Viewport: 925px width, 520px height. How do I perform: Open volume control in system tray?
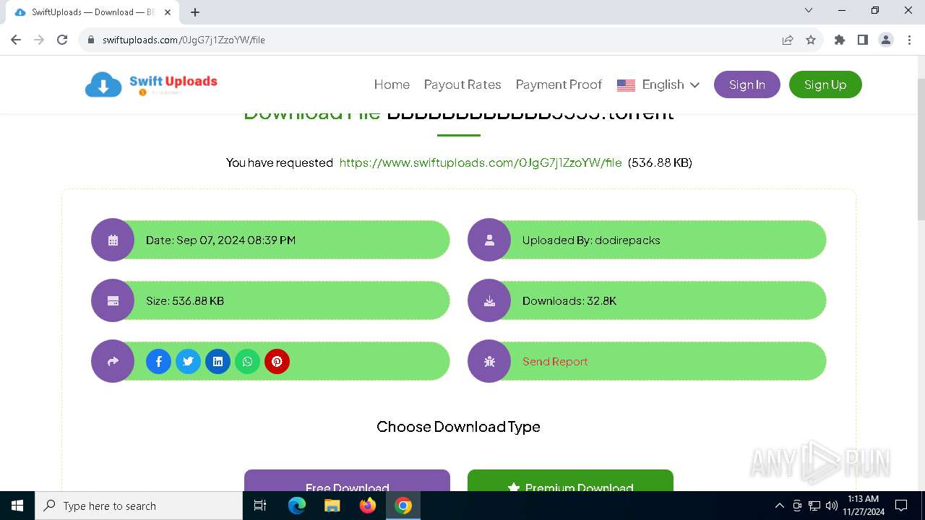pyautogui.click(x=832, y=506)
